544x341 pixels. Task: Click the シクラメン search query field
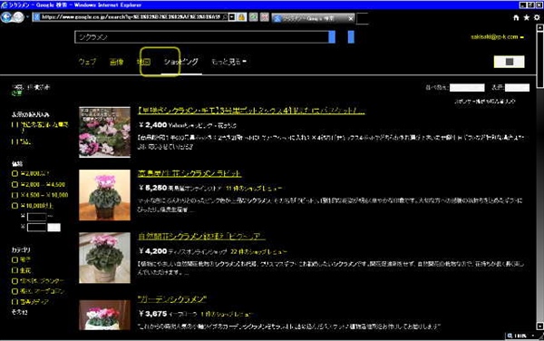pos(201,37)
